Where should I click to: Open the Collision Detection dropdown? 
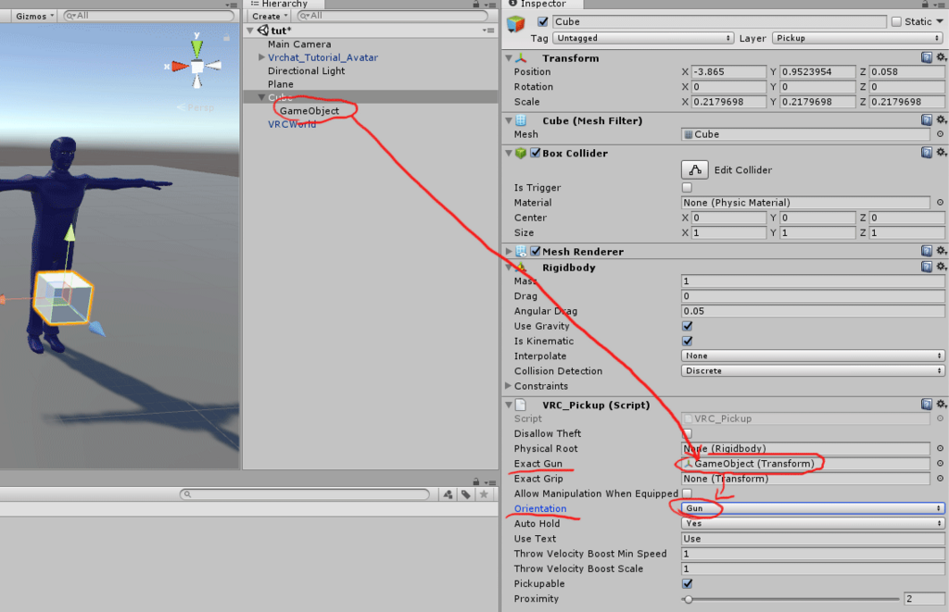pyautogui.click(x=813, y=370)
